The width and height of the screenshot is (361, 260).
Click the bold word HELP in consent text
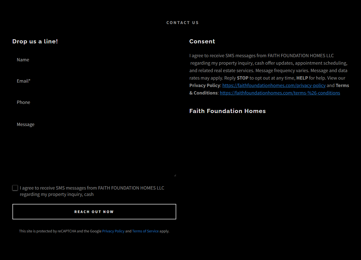click(x=302, y=78)
